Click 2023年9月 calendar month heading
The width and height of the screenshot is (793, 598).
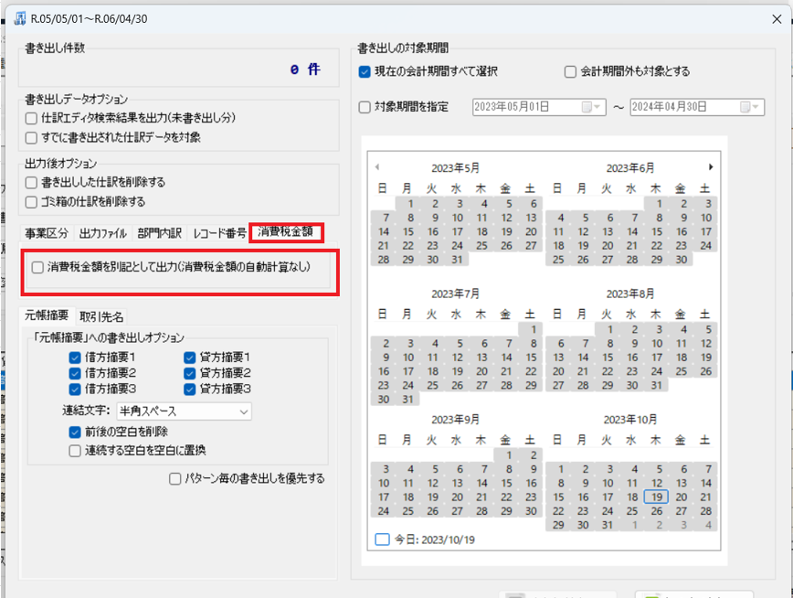click(456, 420)
